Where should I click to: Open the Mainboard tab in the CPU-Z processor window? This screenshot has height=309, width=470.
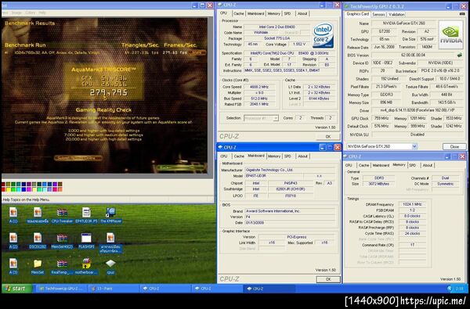[255, 13]
